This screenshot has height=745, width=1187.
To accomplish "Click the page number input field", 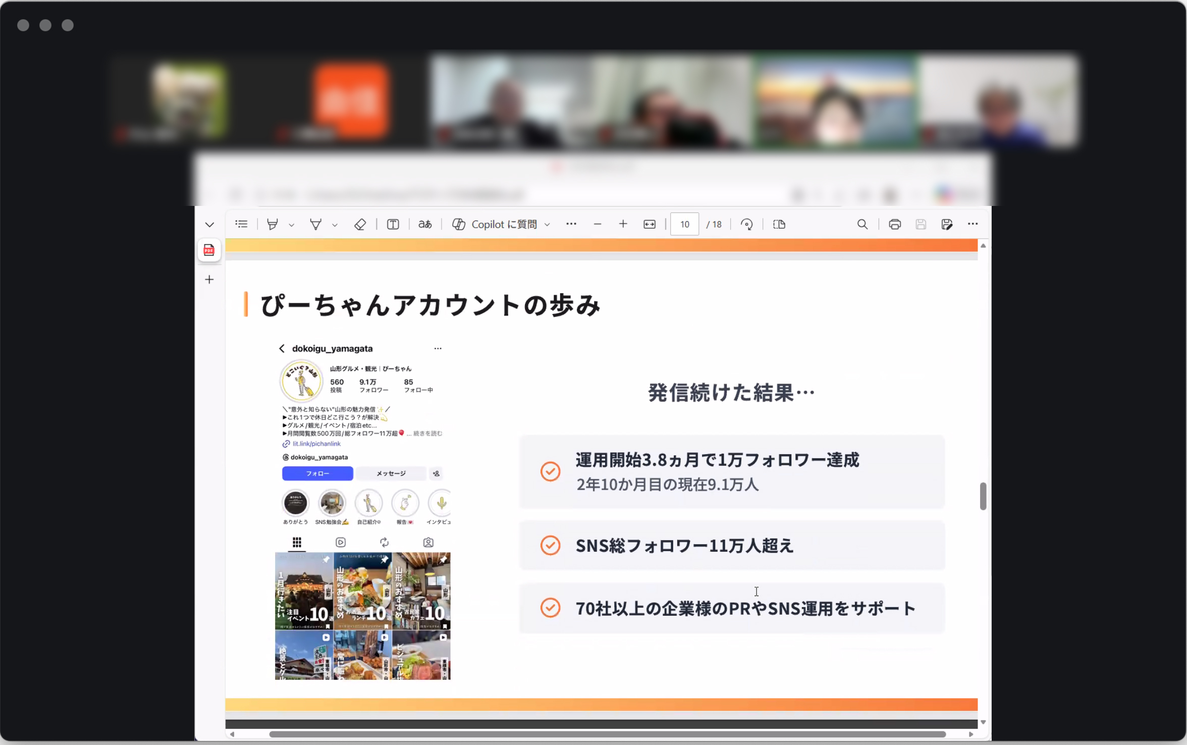I will click(x=684, y=224).
